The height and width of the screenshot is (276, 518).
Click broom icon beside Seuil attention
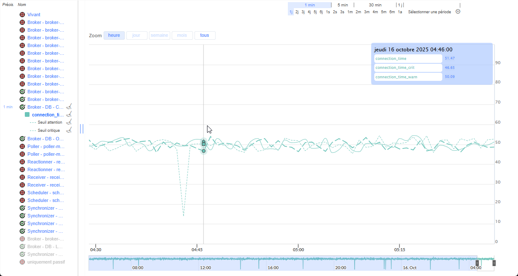click(69, 122)
